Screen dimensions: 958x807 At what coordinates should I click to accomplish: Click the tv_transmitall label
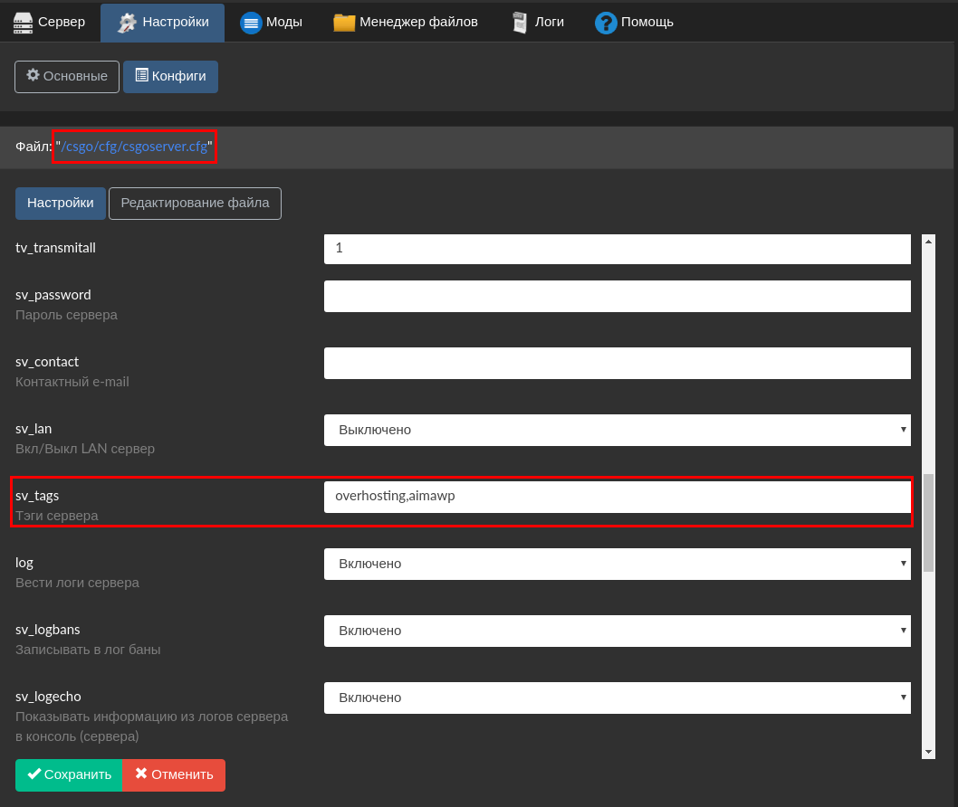[x=55, y=248]
